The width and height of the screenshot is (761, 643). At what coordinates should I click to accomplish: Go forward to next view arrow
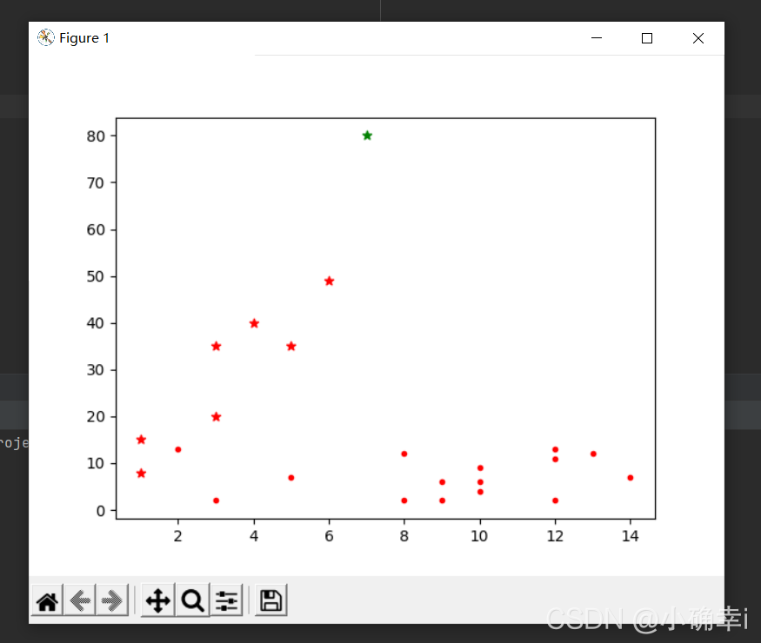112,600
